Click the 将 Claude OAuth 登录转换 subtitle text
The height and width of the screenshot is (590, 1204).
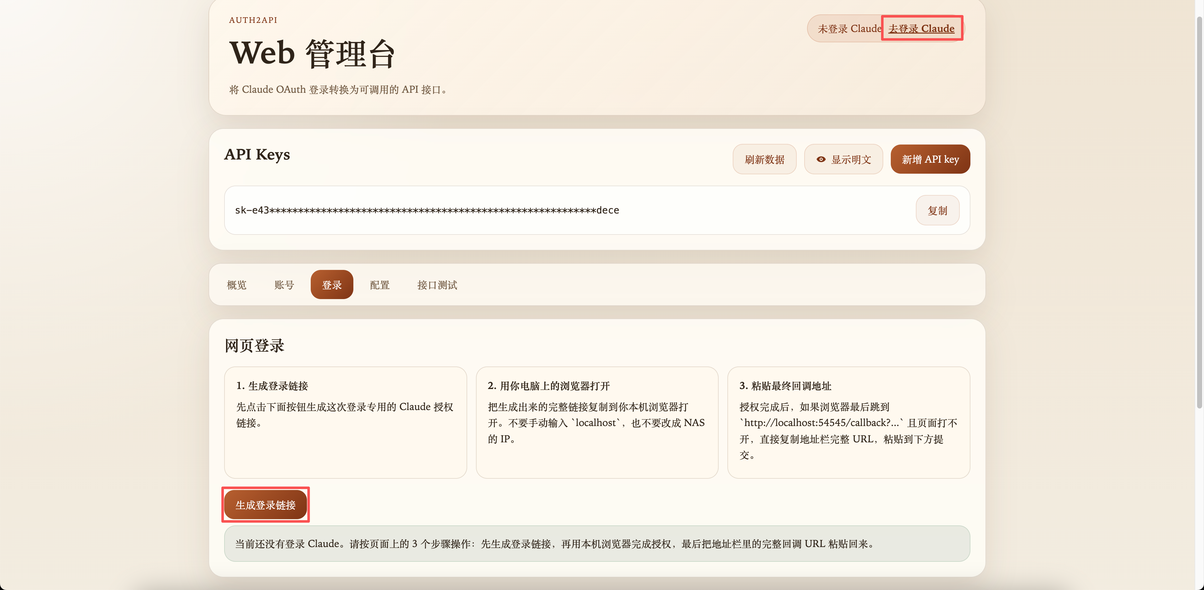coord(339,89)
